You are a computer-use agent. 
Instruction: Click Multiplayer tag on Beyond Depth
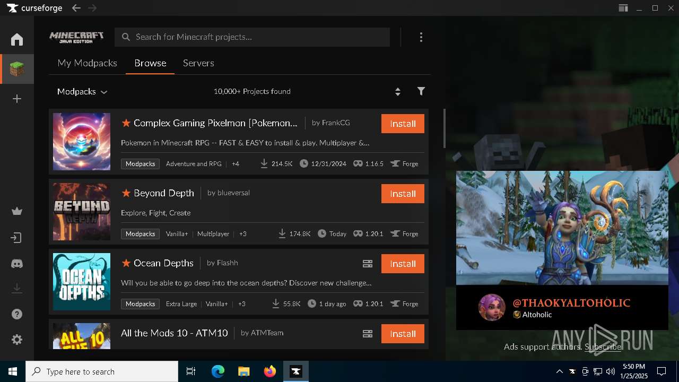213,234
